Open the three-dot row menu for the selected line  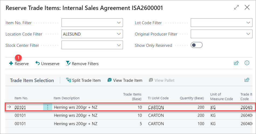pyautogui.click(x=47, y=107)
